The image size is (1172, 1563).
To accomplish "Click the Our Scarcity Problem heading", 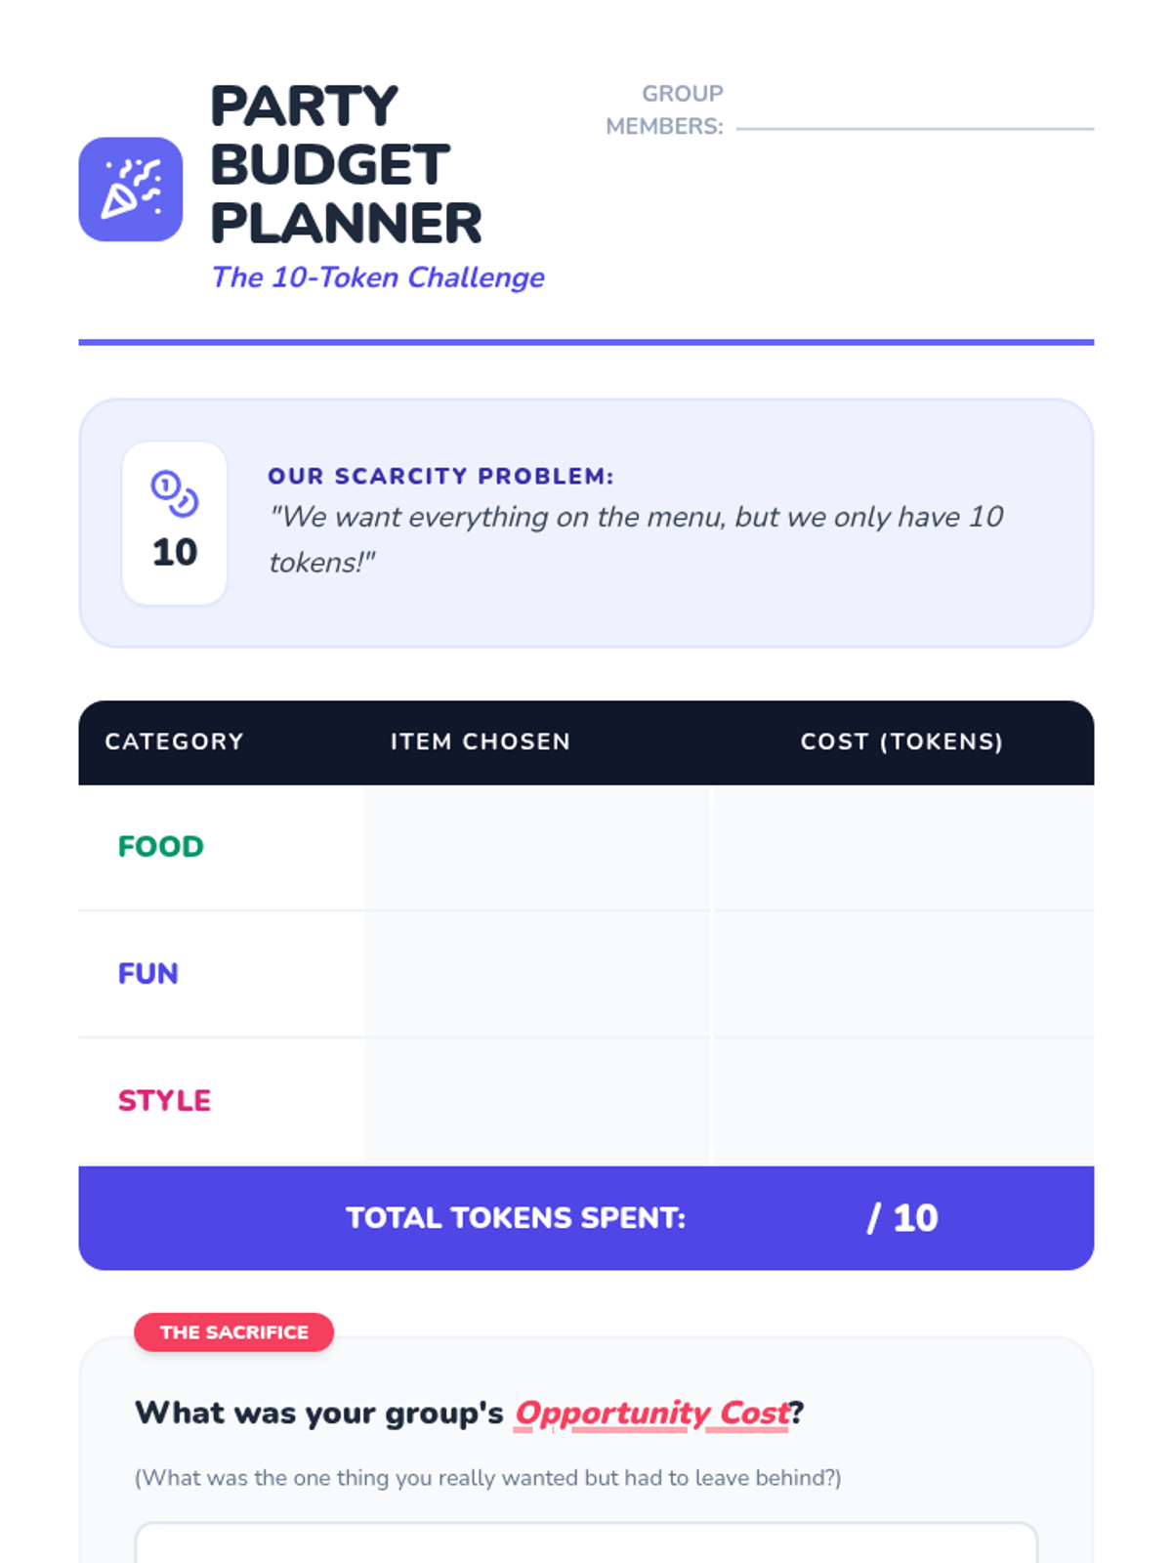I will (x=440, y=476).
